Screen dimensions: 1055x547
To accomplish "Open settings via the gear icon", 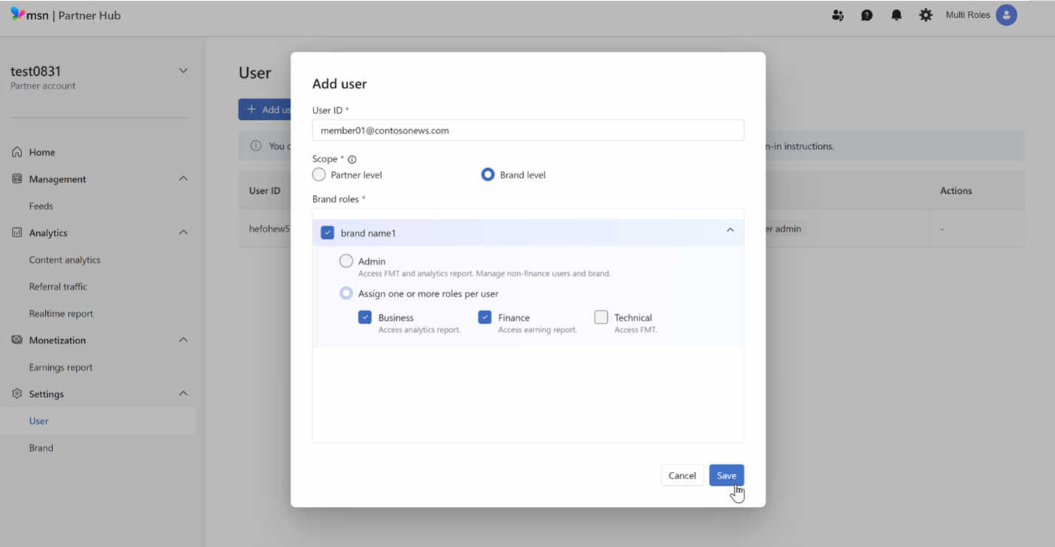I will coord(926,15).
